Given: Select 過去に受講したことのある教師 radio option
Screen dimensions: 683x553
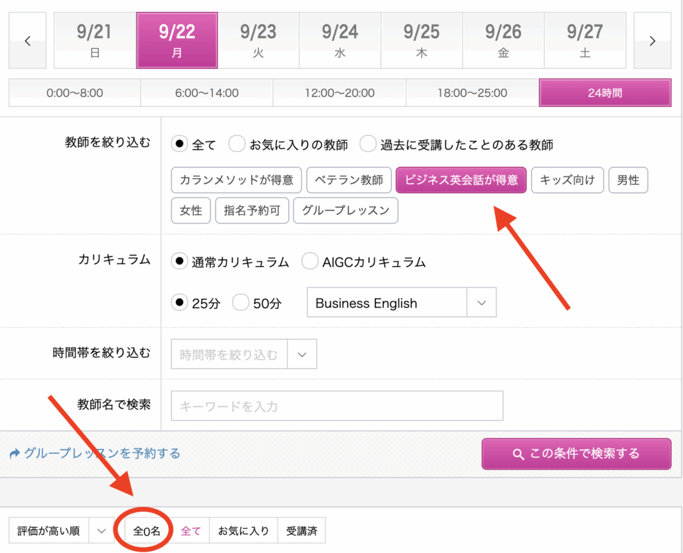Looking at the screenshot, I should (x=368, y=144).
